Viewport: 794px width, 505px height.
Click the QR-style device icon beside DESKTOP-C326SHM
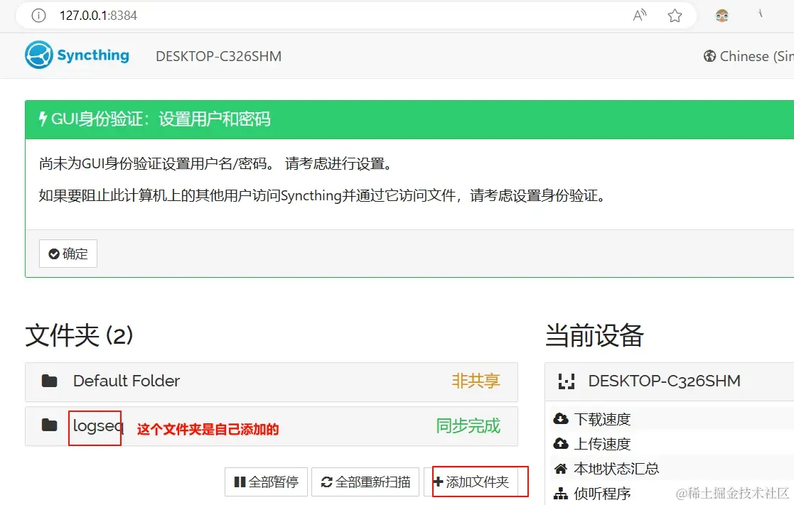(x=566, y=381)
